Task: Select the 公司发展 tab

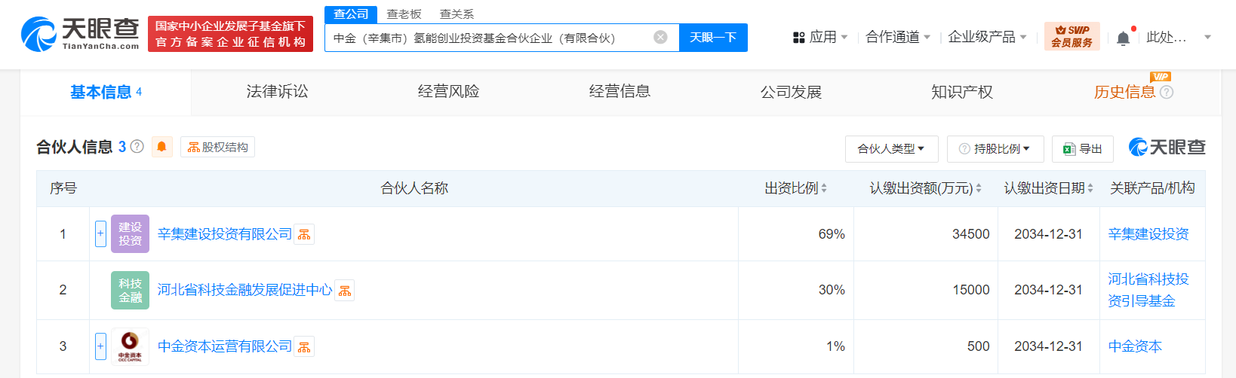Action: pos(791,92)
